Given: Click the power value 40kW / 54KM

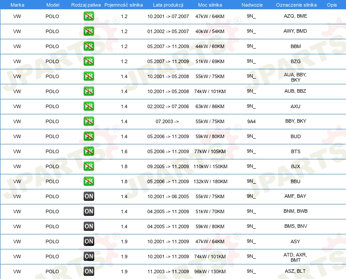Looking at the screenshot, I should point(210,31).
